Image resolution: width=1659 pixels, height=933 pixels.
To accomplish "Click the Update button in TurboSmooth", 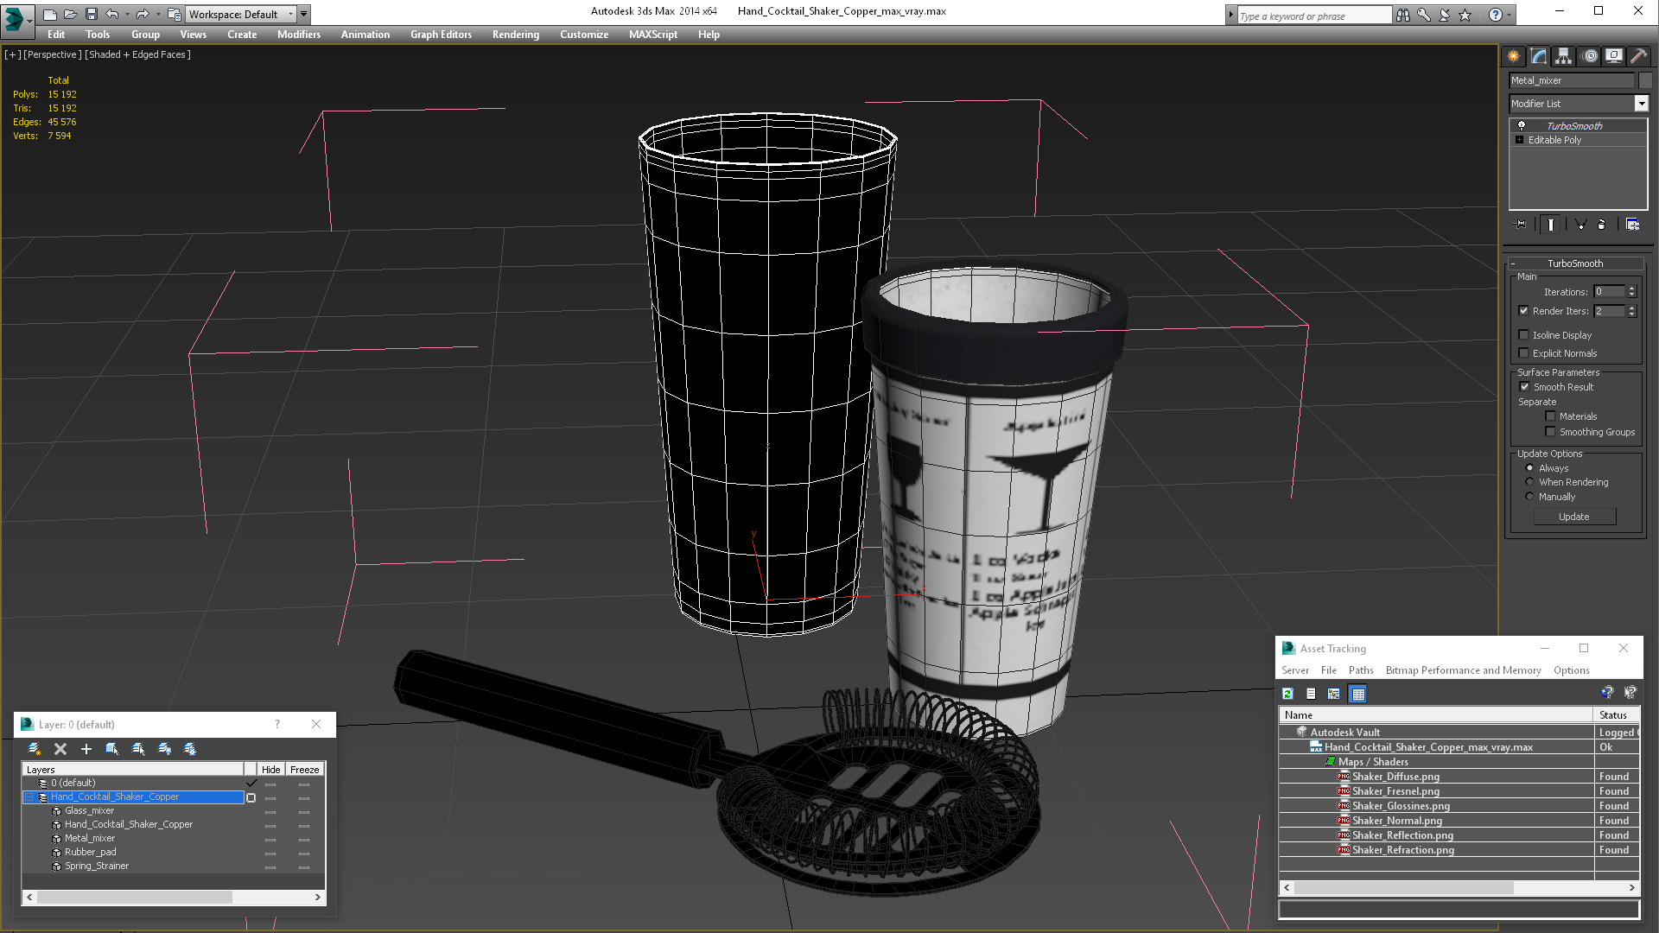I will coord(1573,517).
